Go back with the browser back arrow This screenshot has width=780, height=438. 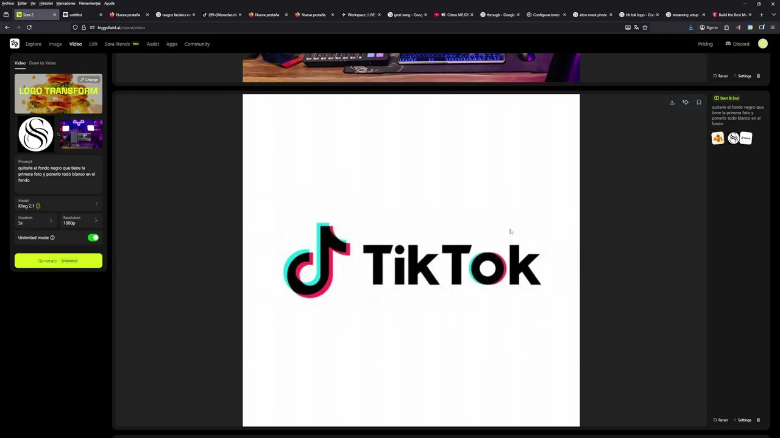(x=7, y=27)
